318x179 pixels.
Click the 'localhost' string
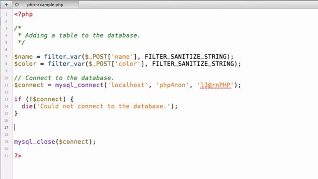(x=128, y=85)
